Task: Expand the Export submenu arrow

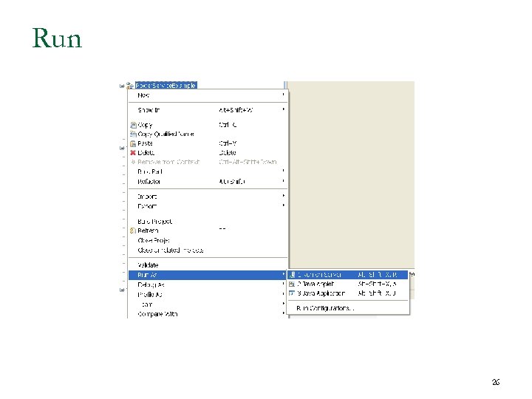Action: pos(284,205)
